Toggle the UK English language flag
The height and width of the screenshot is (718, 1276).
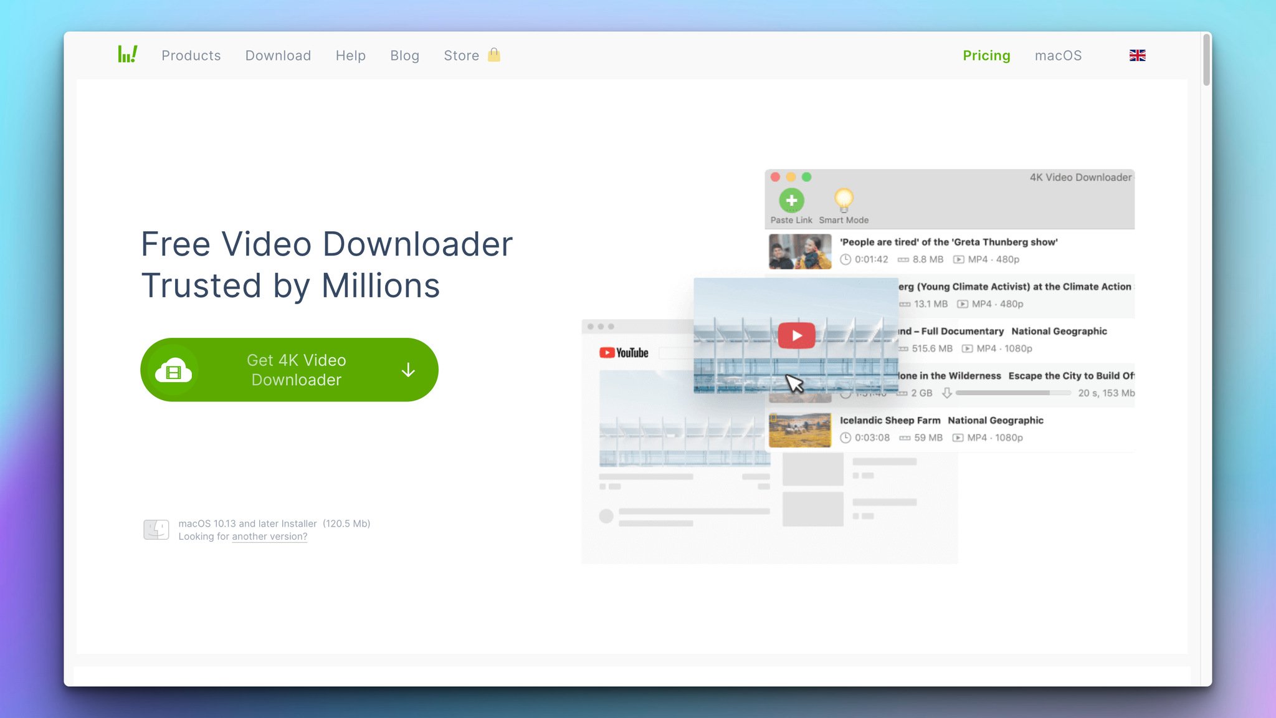point(1138,55)
